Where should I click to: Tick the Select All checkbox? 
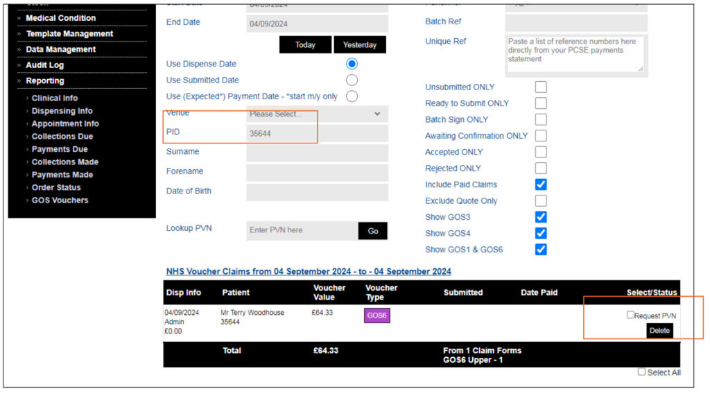point(642,372)
